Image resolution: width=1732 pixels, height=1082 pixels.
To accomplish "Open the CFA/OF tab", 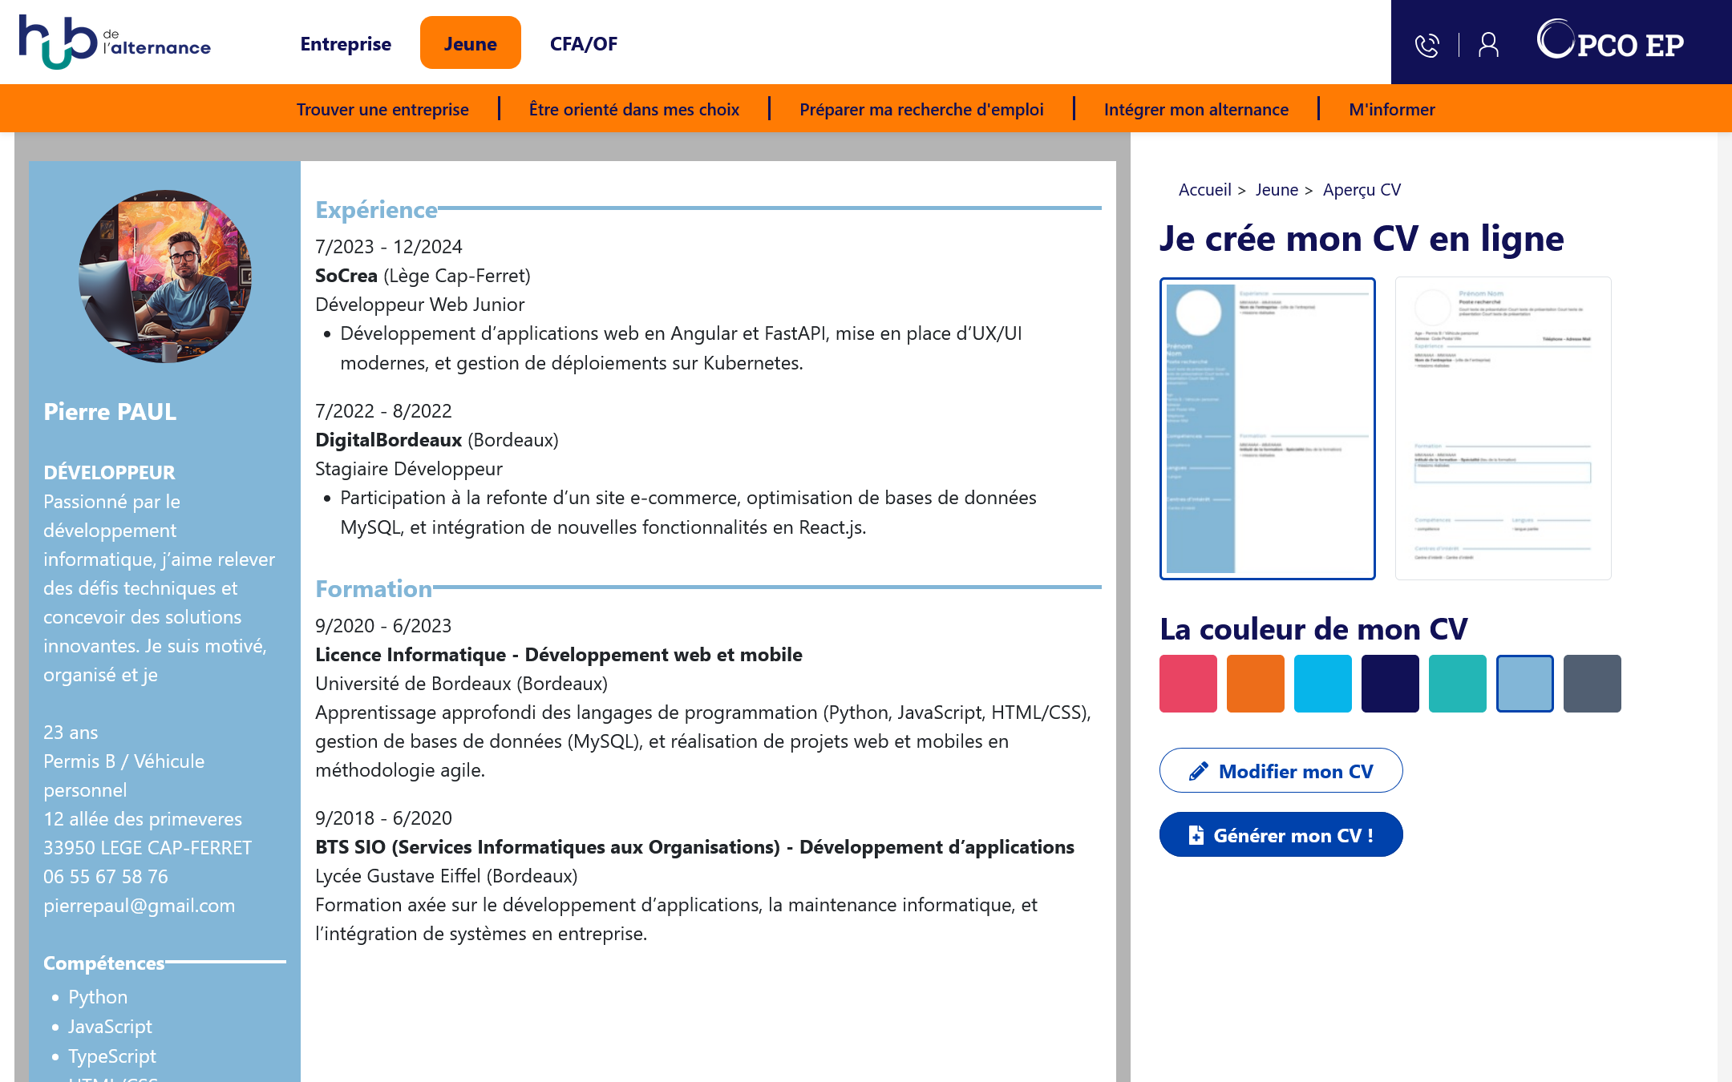I will coord(584,43).
